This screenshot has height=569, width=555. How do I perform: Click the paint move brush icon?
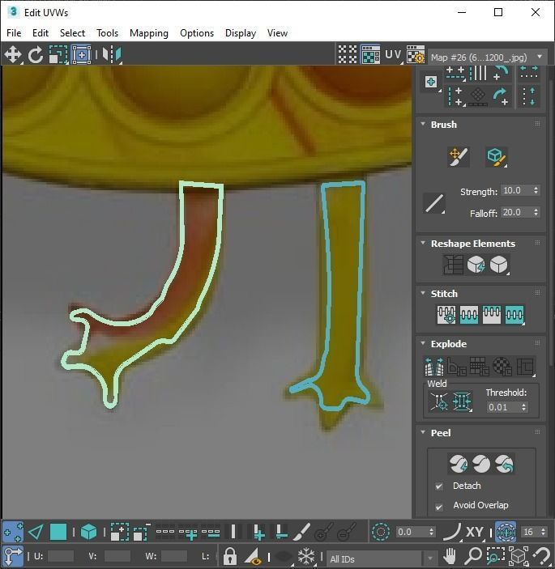[x=459, y=157]
